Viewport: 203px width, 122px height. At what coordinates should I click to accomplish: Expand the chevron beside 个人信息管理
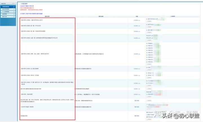tap(14, 12)
